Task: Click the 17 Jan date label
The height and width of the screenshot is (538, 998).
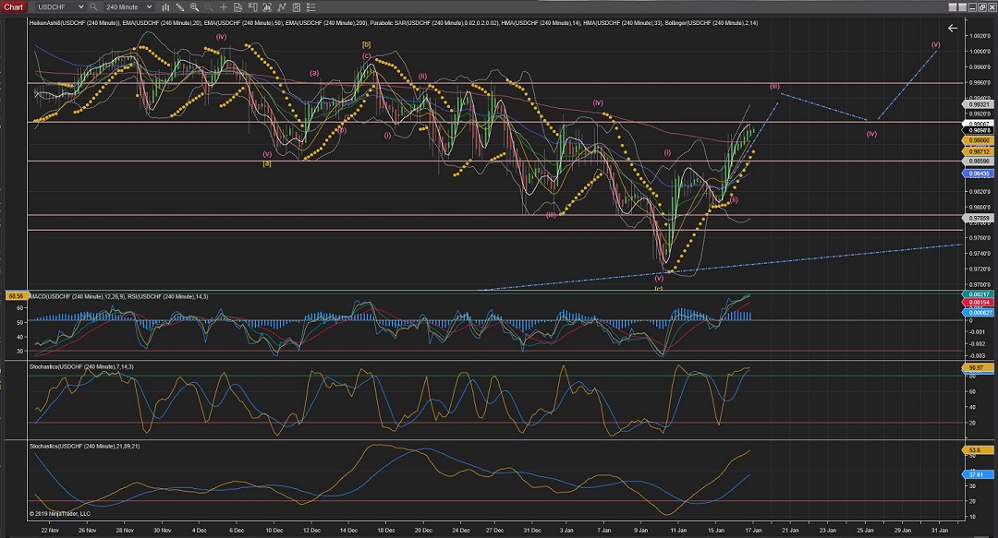Action: (753, 530)
